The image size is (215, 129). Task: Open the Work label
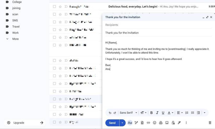click(15, 33)
